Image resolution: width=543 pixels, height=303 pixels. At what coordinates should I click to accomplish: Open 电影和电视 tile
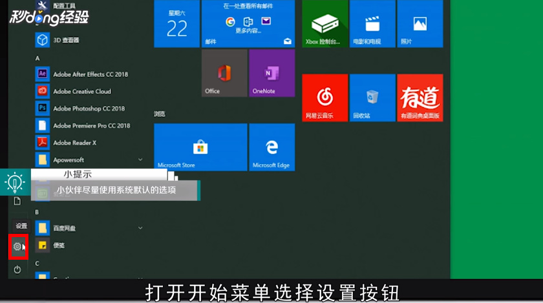(372, 23)
